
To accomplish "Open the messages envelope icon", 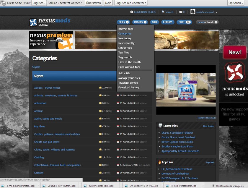I will (181, 12).
